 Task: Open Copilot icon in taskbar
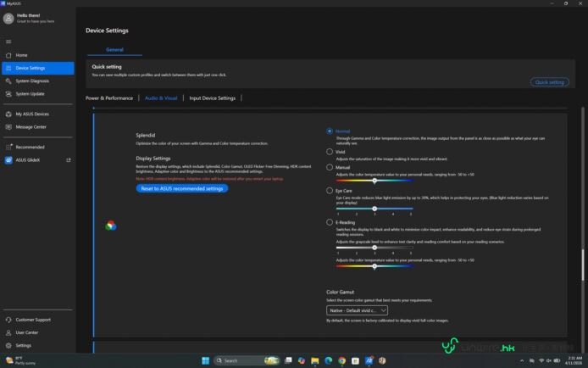coord(302,360)
